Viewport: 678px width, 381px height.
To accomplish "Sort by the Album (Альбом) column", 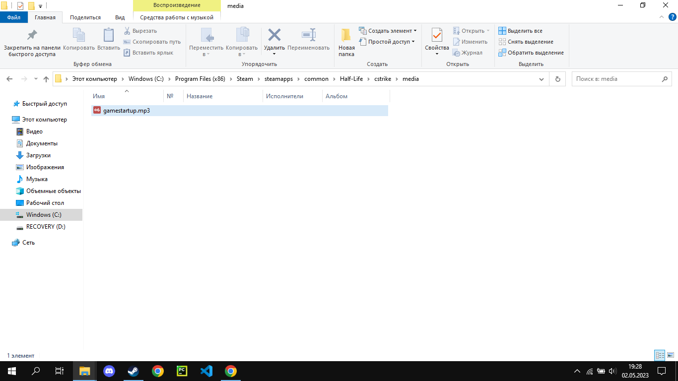I will 356,96.
